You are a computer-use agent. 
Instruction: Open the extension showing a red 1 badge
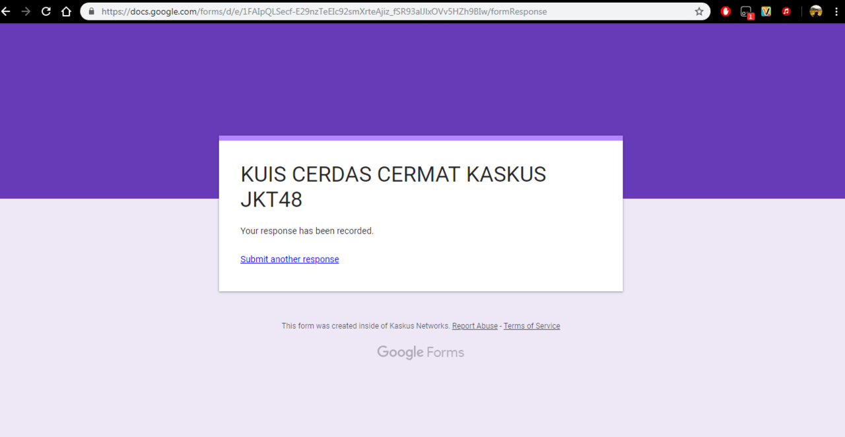(x=745, y=11)
